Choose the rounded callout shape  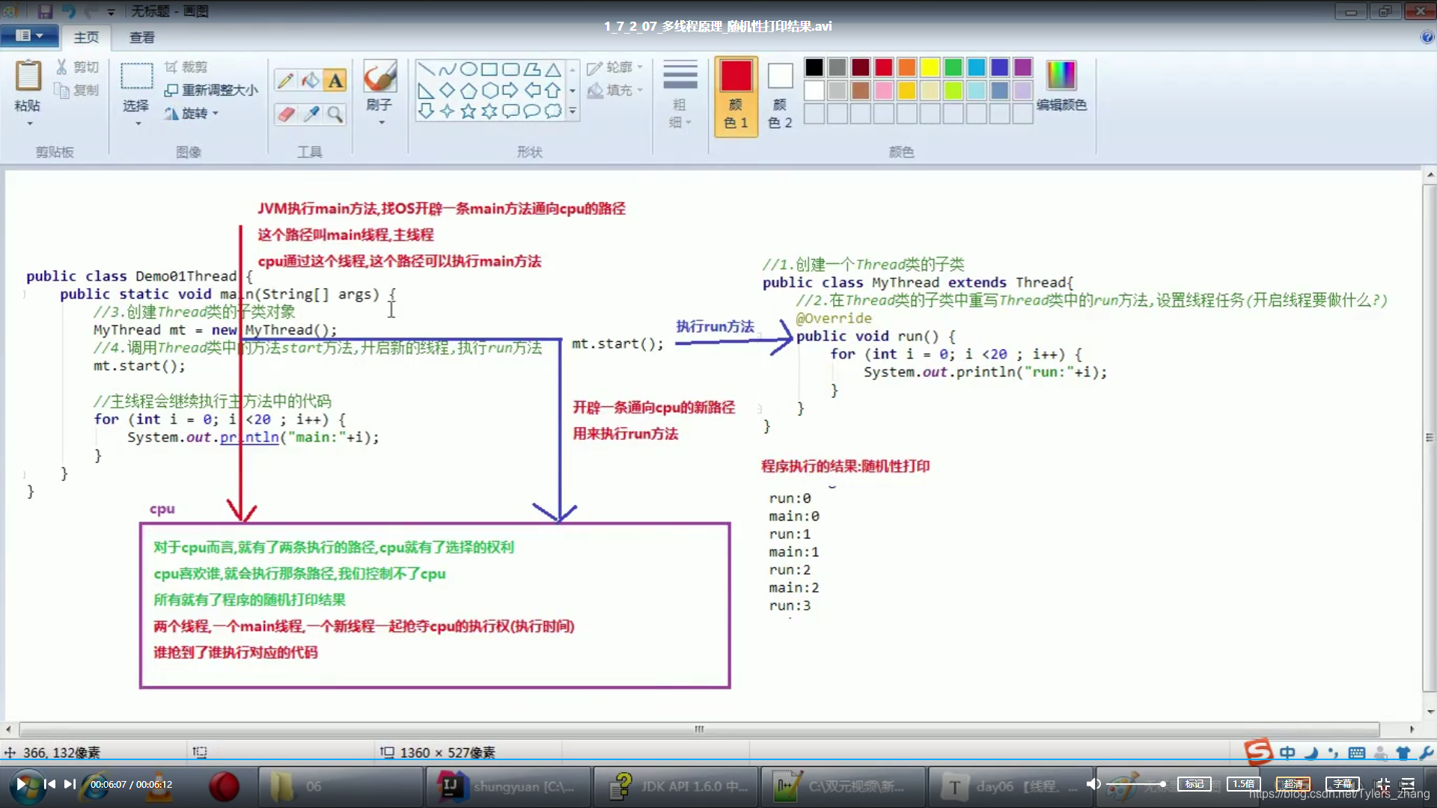(511, 111)
